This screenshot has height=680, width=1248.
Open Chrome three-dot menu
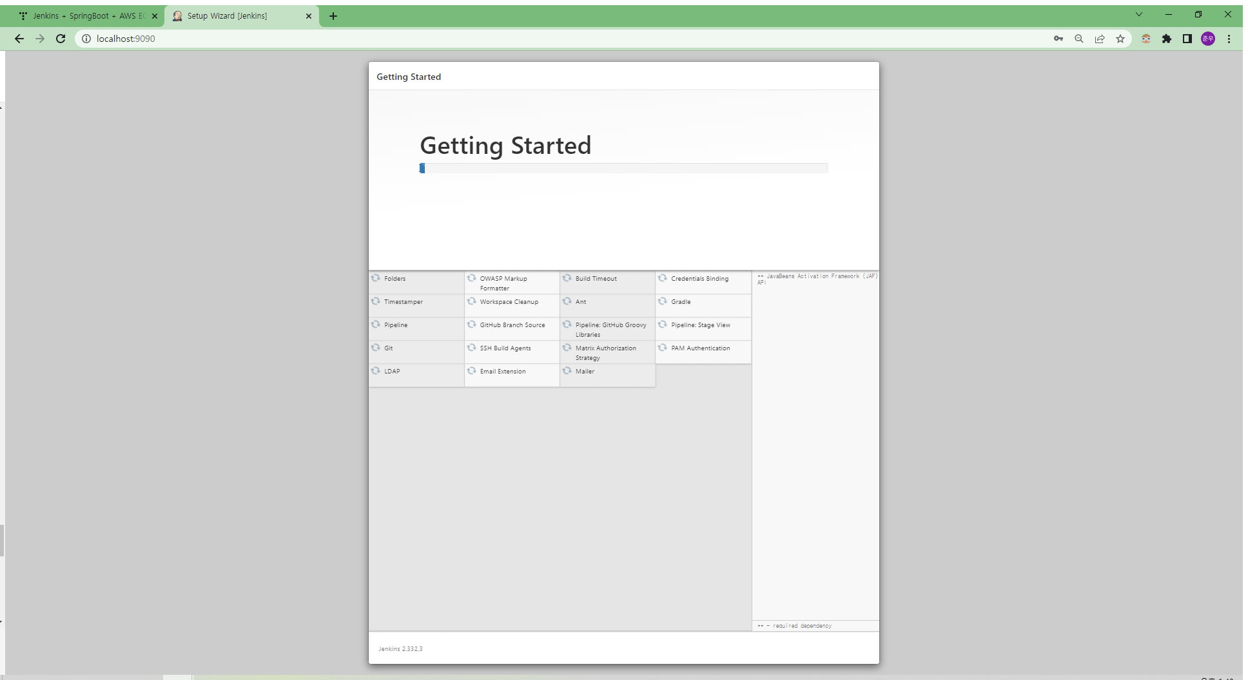pyautogui.click(x=1229, y=39)
